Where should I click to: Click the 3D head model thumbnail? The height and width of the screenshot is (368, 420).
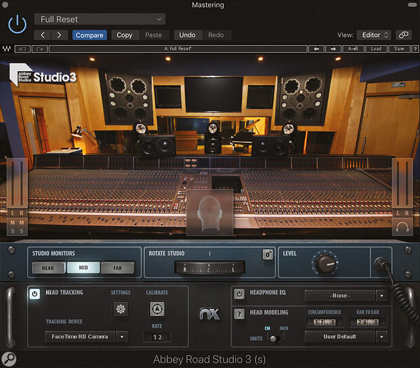[210, 213]
